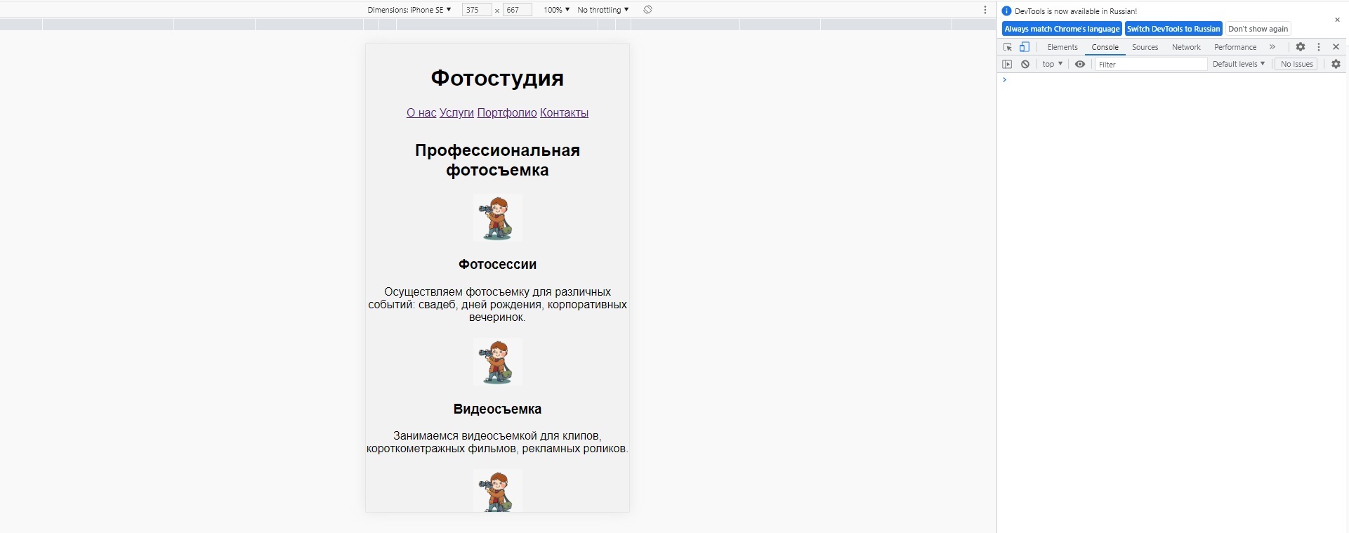This screenshot has width=1349, height=533.
Task: Click the Фотосессии heading
Action: (x=497, y=265)
